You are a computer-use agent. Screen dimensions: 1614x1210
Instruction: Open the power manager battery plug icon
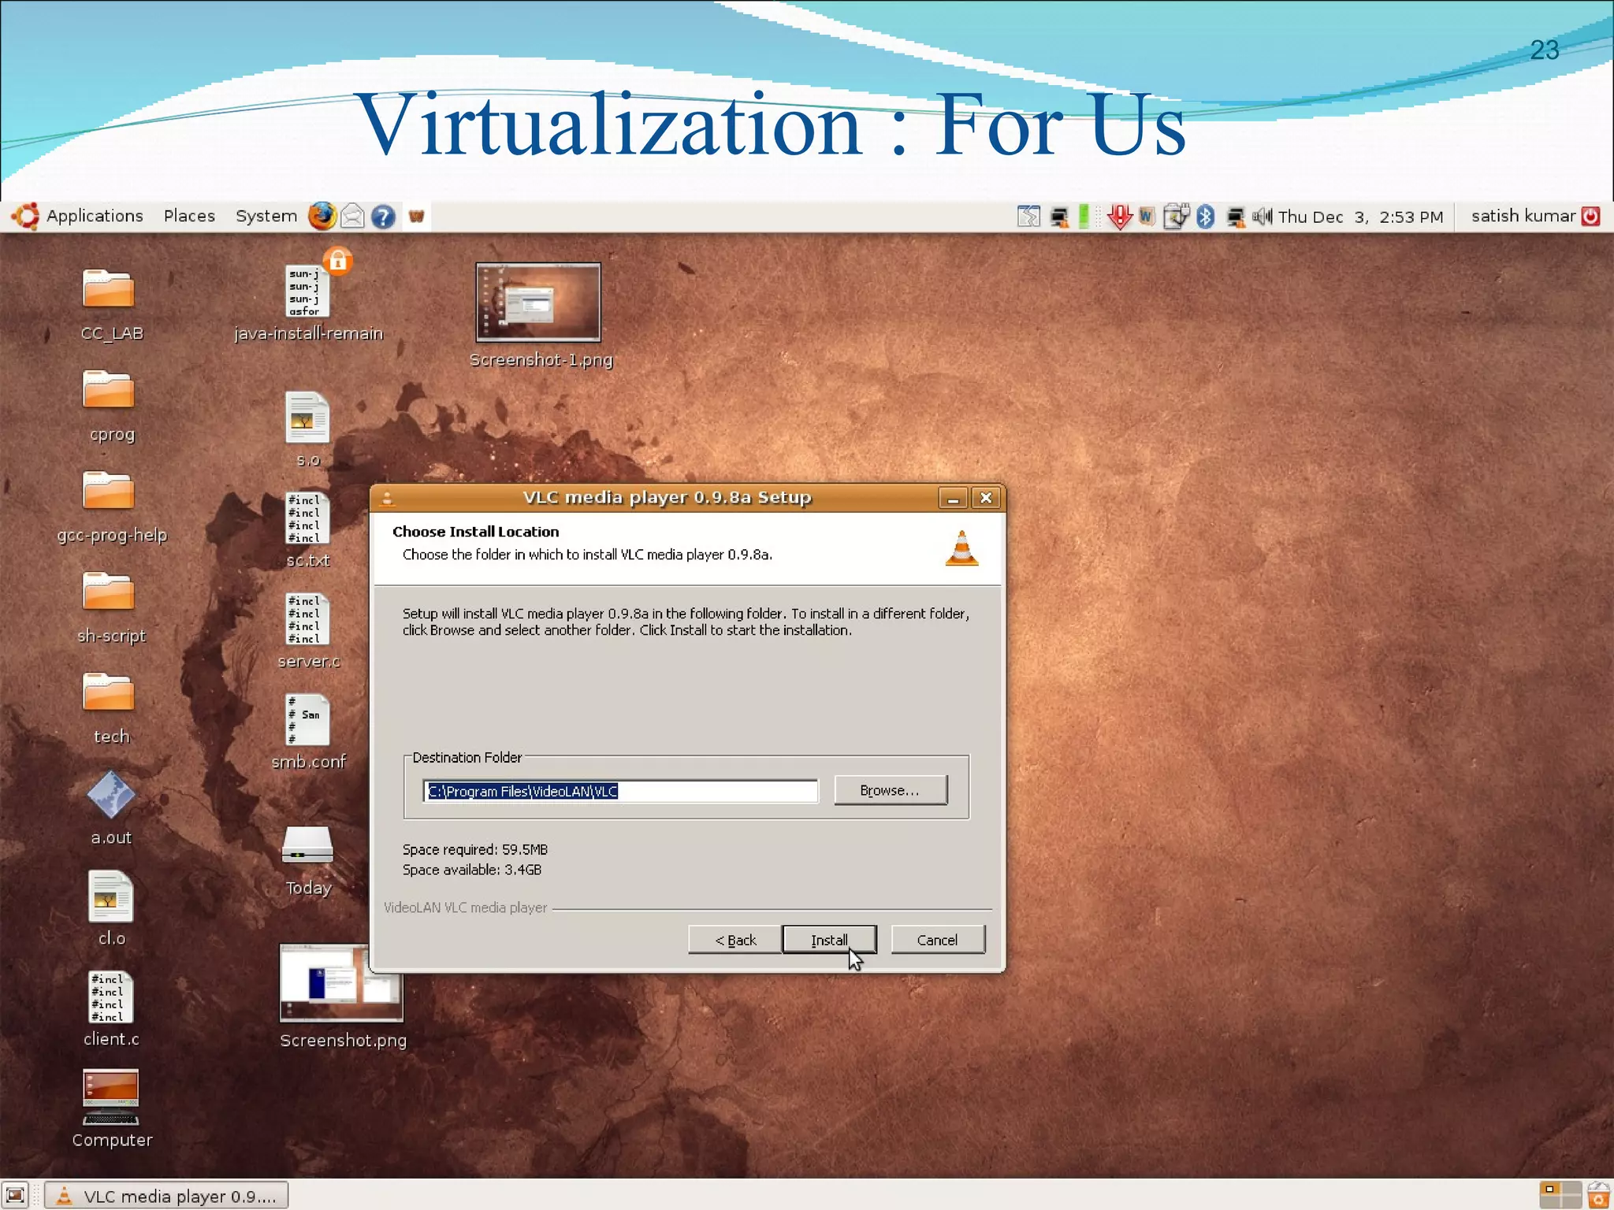[x=1176, y=216]
